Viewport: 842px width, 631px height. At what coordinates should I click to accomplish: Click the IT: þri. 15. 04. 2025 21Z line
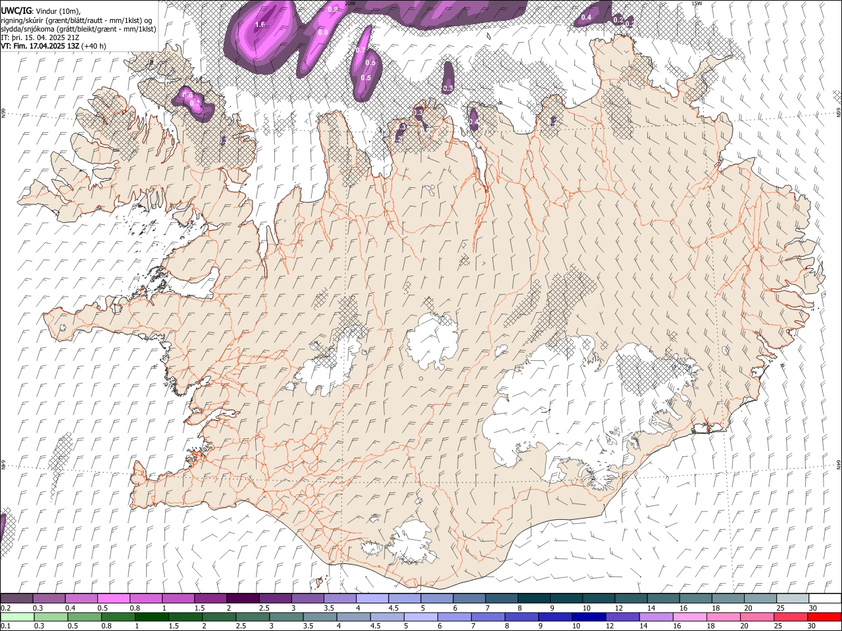40,37
